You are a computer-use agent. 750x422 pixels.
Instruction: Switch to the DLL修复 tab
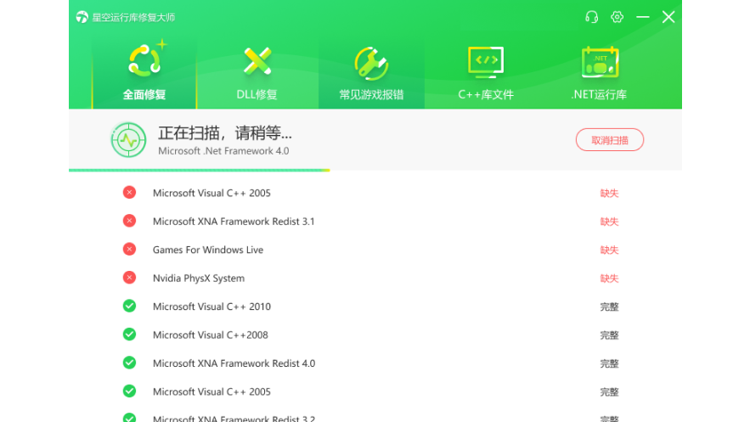point(257,73)
